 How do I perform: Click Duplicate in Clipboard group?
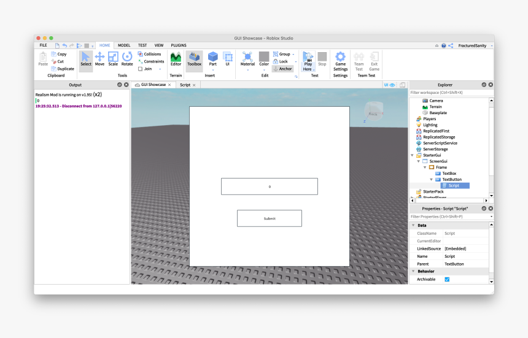pos(63,69)
